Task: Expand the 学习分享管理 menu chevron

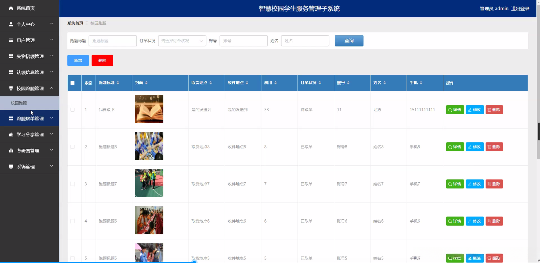Action: click(52, 134)
